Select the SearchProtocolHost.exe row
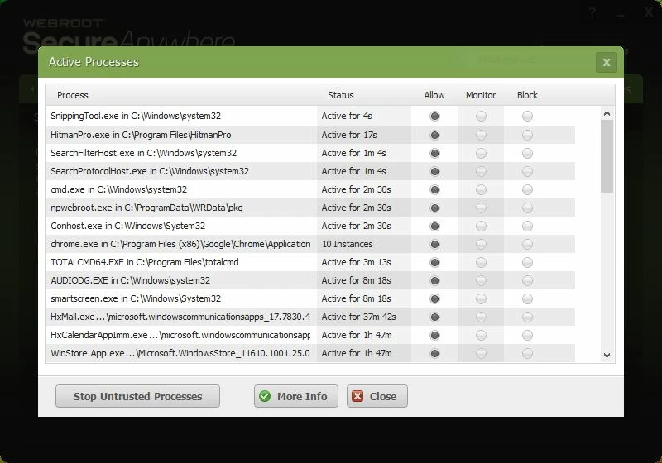 click(x=310, y=171)
